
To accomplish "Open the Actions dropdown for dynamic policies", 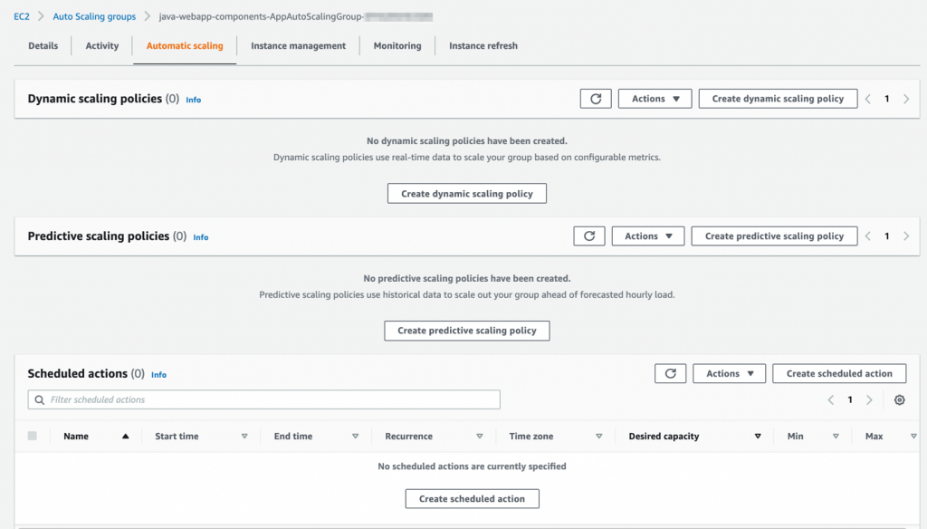I will coord(655,98).
